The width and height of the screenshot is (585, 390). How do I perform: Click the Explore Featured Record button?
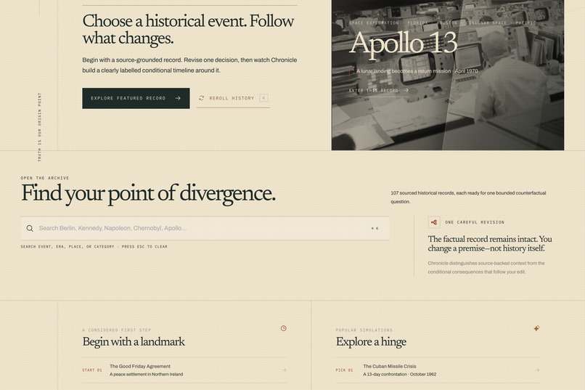pos(136,99)
